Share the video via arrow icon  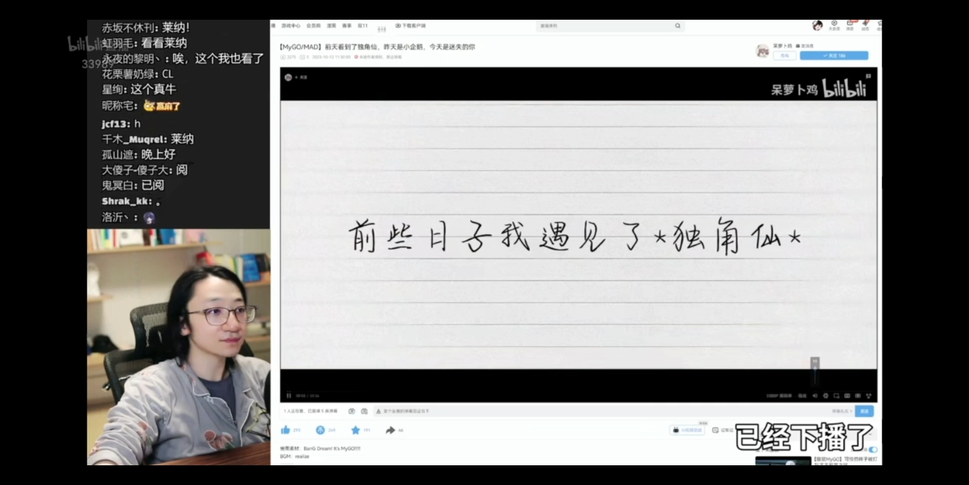pos(391,430)
